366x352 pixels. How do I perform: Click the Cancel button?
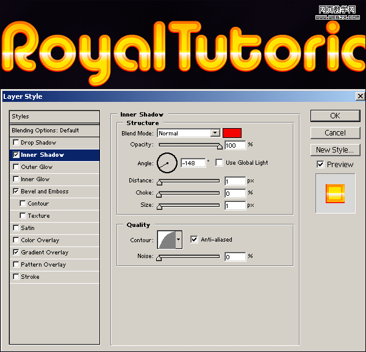pyautogui.click(x=335, y=133)
